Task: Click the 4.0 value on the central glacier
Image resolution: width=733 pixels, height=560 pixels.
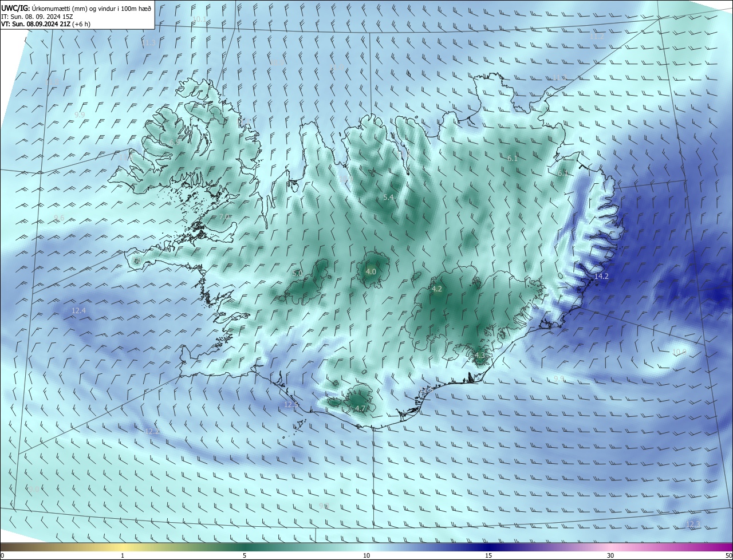Action: [x=371, y=271]
